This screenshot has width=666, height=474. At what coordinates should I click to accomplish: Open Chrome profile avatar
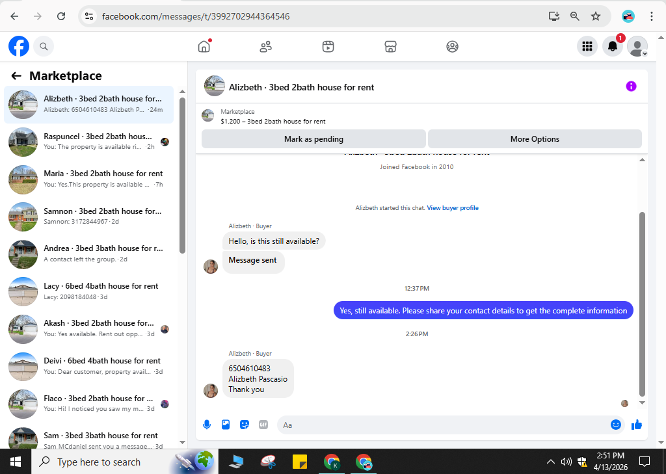(628, 16)
